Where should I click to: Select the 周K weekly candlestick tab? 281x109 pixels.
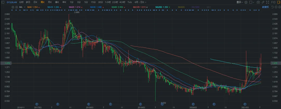[x=42, y=2]
